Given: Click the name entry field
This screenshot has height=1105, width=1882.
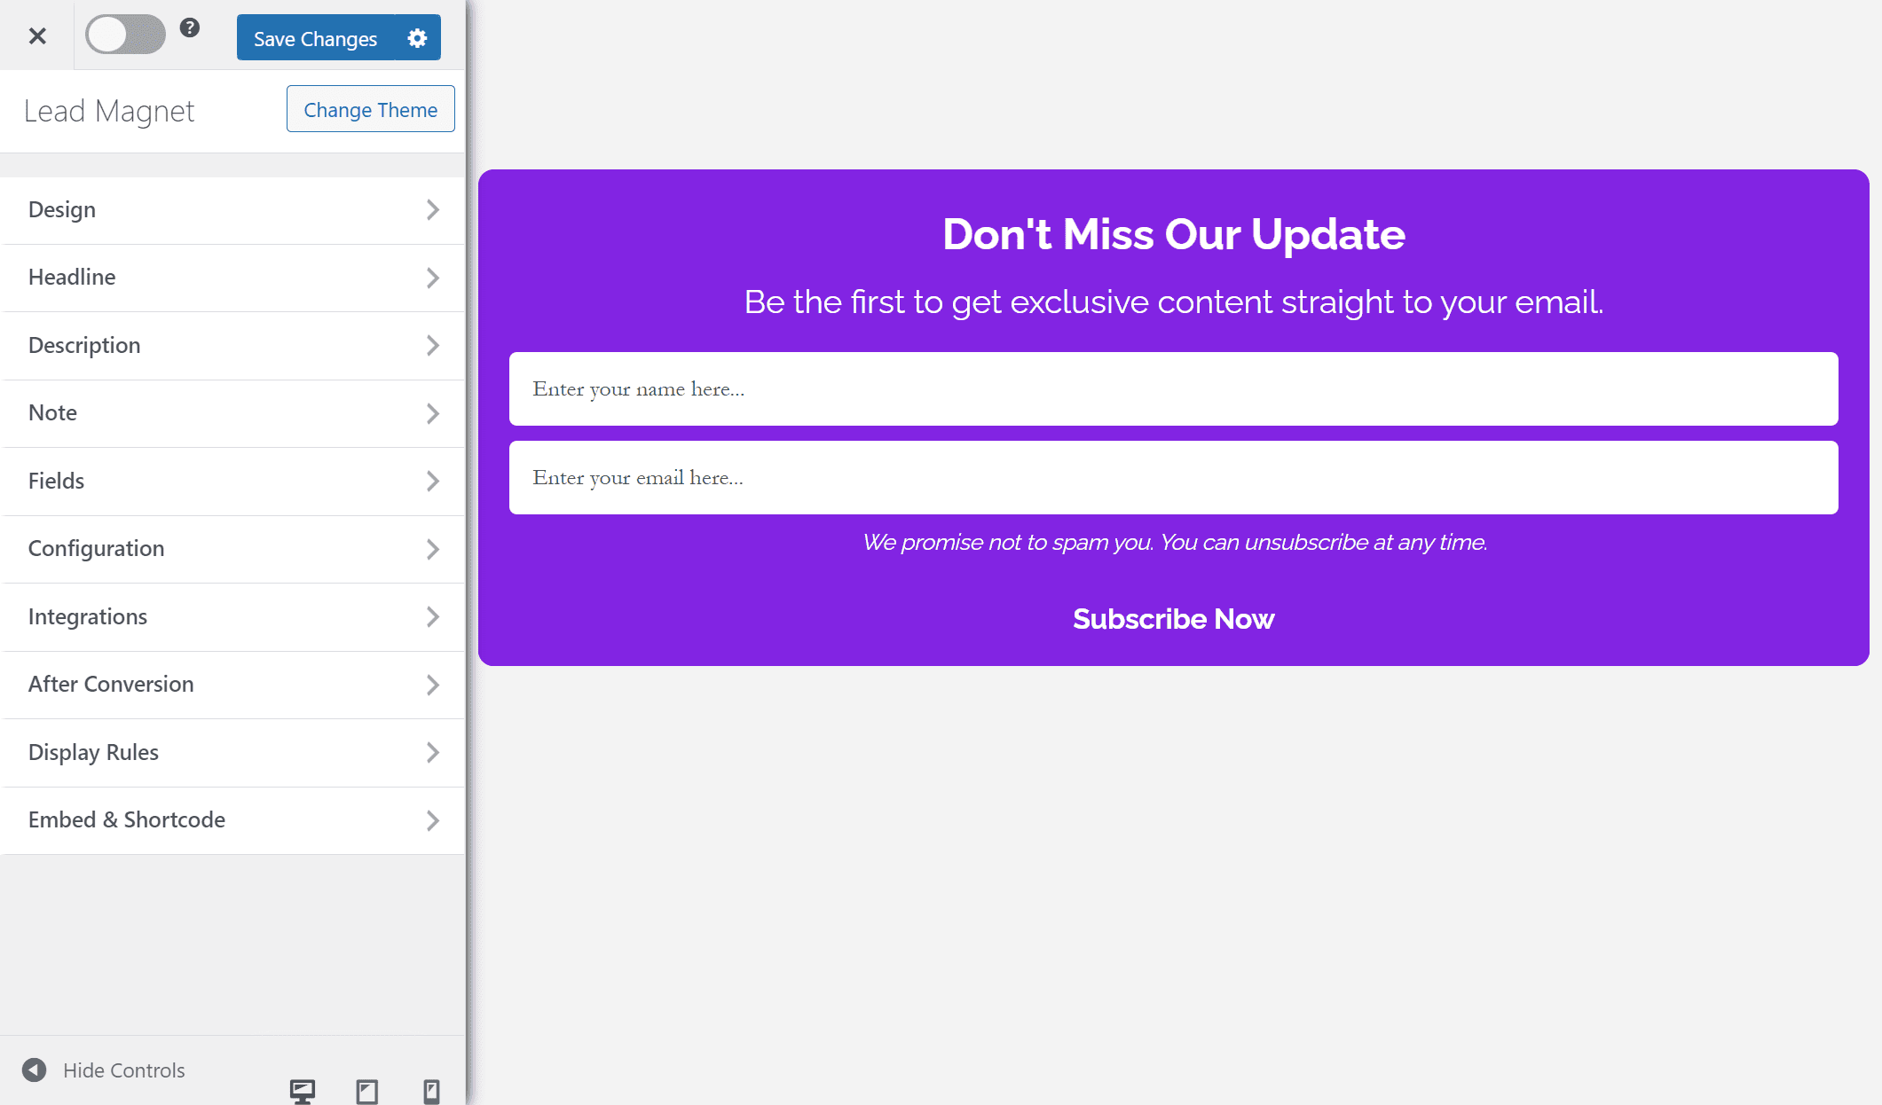Looking at the screenshot, I should pyautogui.click(x=1173, y=388).
